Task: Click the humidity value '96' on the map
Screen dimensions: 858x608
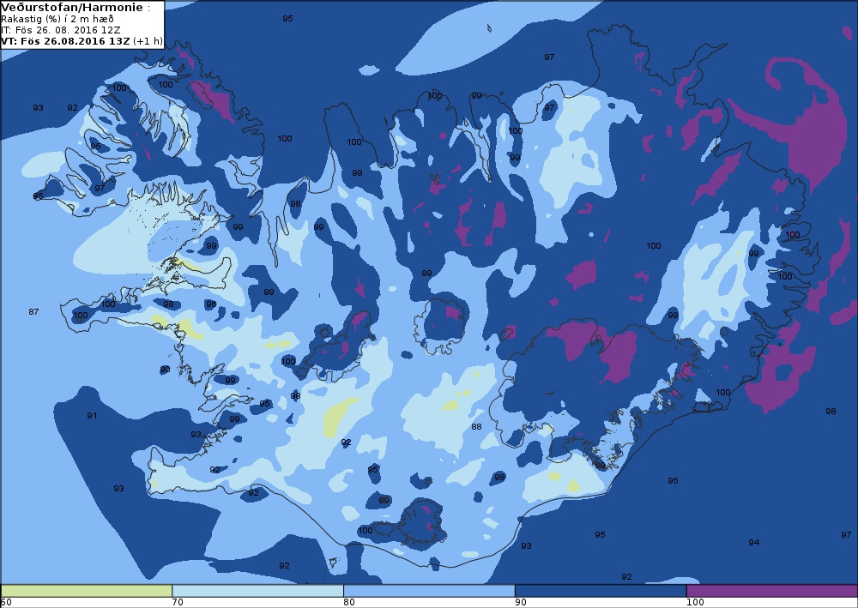Action: click(211, 304)
